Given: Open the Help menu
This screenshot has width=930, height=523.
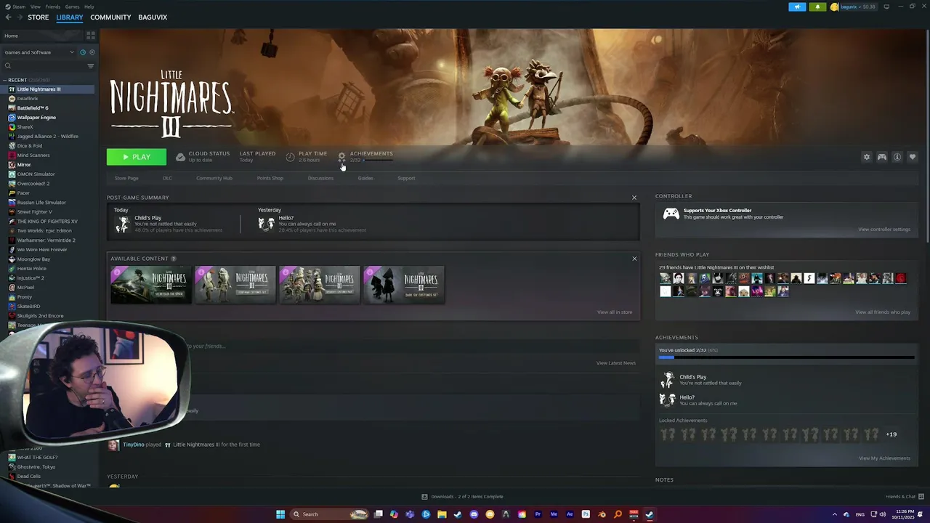Looking at the screenshot, I should 89,7.
